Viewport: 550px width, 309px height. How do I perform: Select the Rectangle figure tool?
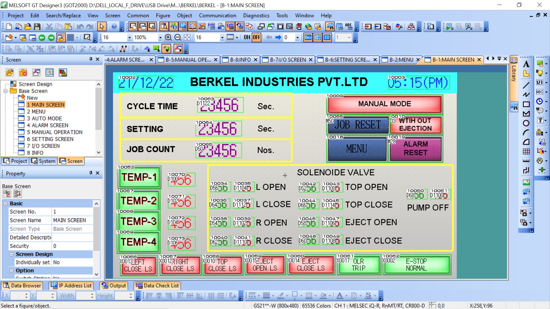pyautogui.click(x=526, y=104)
